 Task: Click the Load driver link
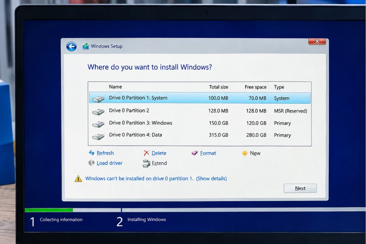click(x=109, y=163)
